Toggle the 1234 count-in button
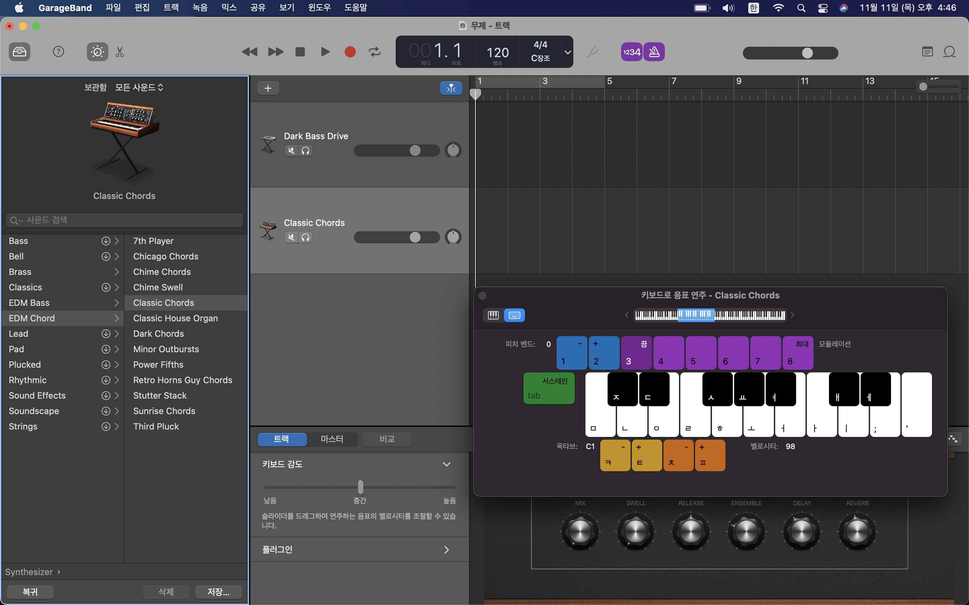The height and width of the screenshot is (605, 969). 632,52
